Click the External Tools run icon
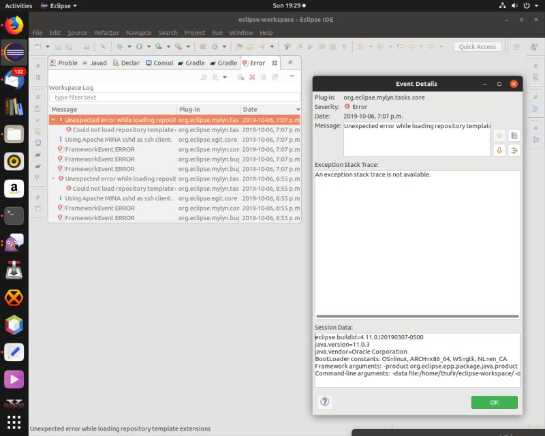Image resolution: width=545 pixels, height=436 pixels. click(x=178, y=46)
